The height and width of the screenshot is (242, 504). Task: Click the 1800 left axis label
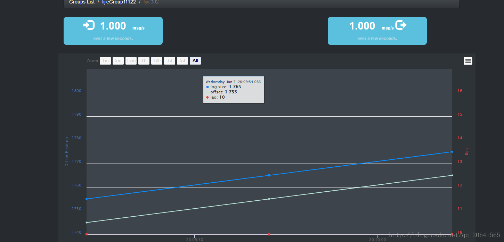pos(76,91)
